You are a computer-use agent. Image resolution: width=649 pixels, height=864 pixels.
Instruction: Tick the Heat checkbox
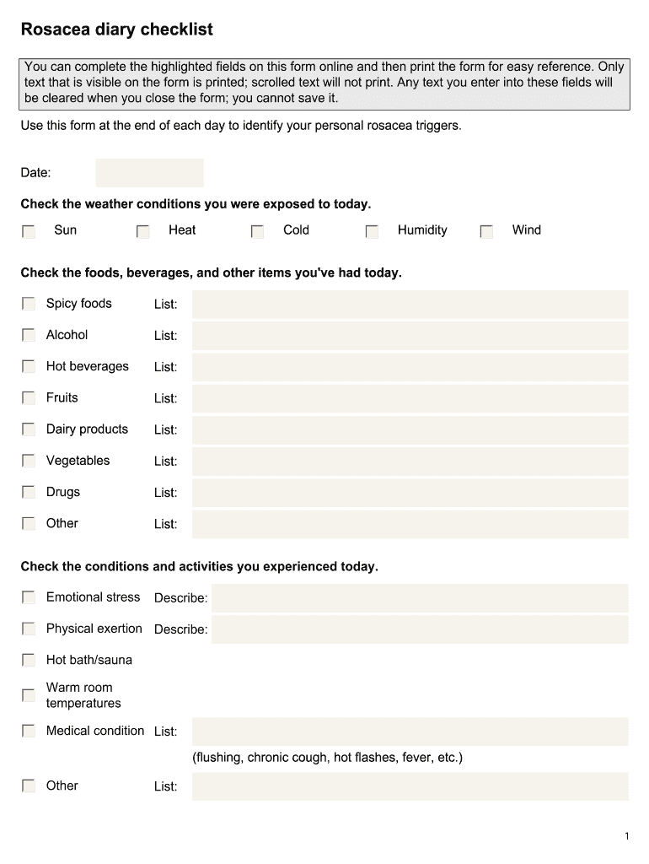coord(143,231)
